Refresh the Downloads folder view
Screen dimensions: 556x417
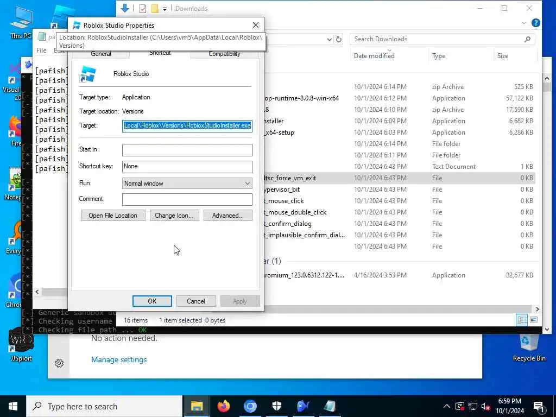pyautogui.click(x=339, y=39)
